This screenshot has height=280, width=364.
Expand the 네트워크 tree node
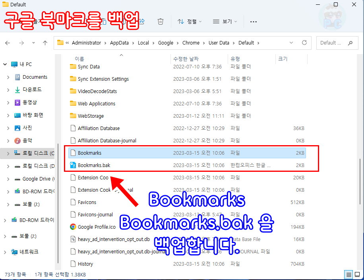(x=5, y=252)
